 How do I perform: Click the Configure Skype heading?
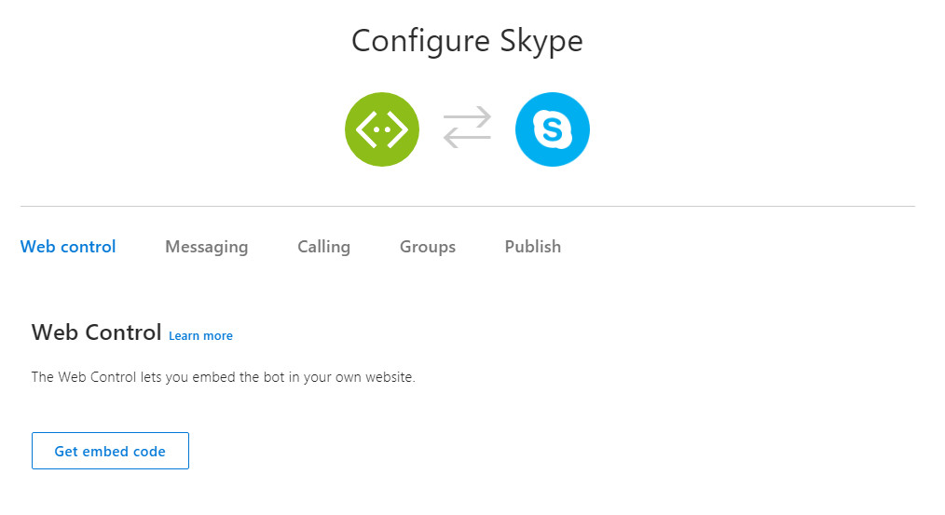coord(467,42)
